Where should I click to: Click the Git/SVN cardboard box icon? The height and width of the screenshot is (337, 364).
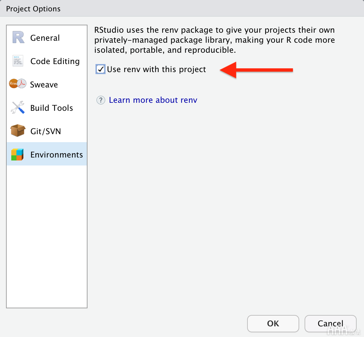pyautogui.click(x=18, y=131)
